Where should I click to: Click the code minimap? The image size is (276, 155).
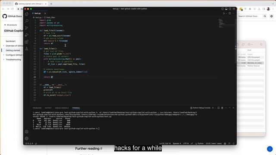pyautogui.click(x=226, y=23)
